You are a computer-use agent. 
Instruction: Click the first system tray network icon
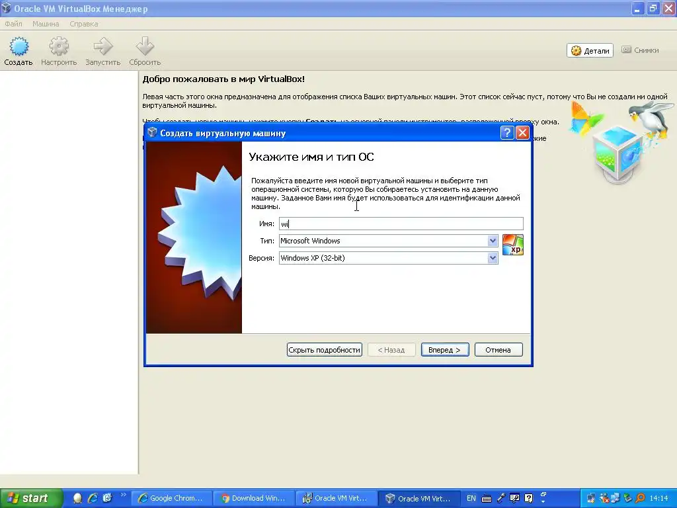pos(591,498)
